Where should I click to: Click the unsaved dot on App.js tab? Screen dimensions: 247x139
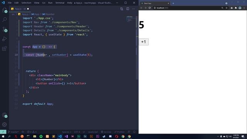click(x=28, y=9)
